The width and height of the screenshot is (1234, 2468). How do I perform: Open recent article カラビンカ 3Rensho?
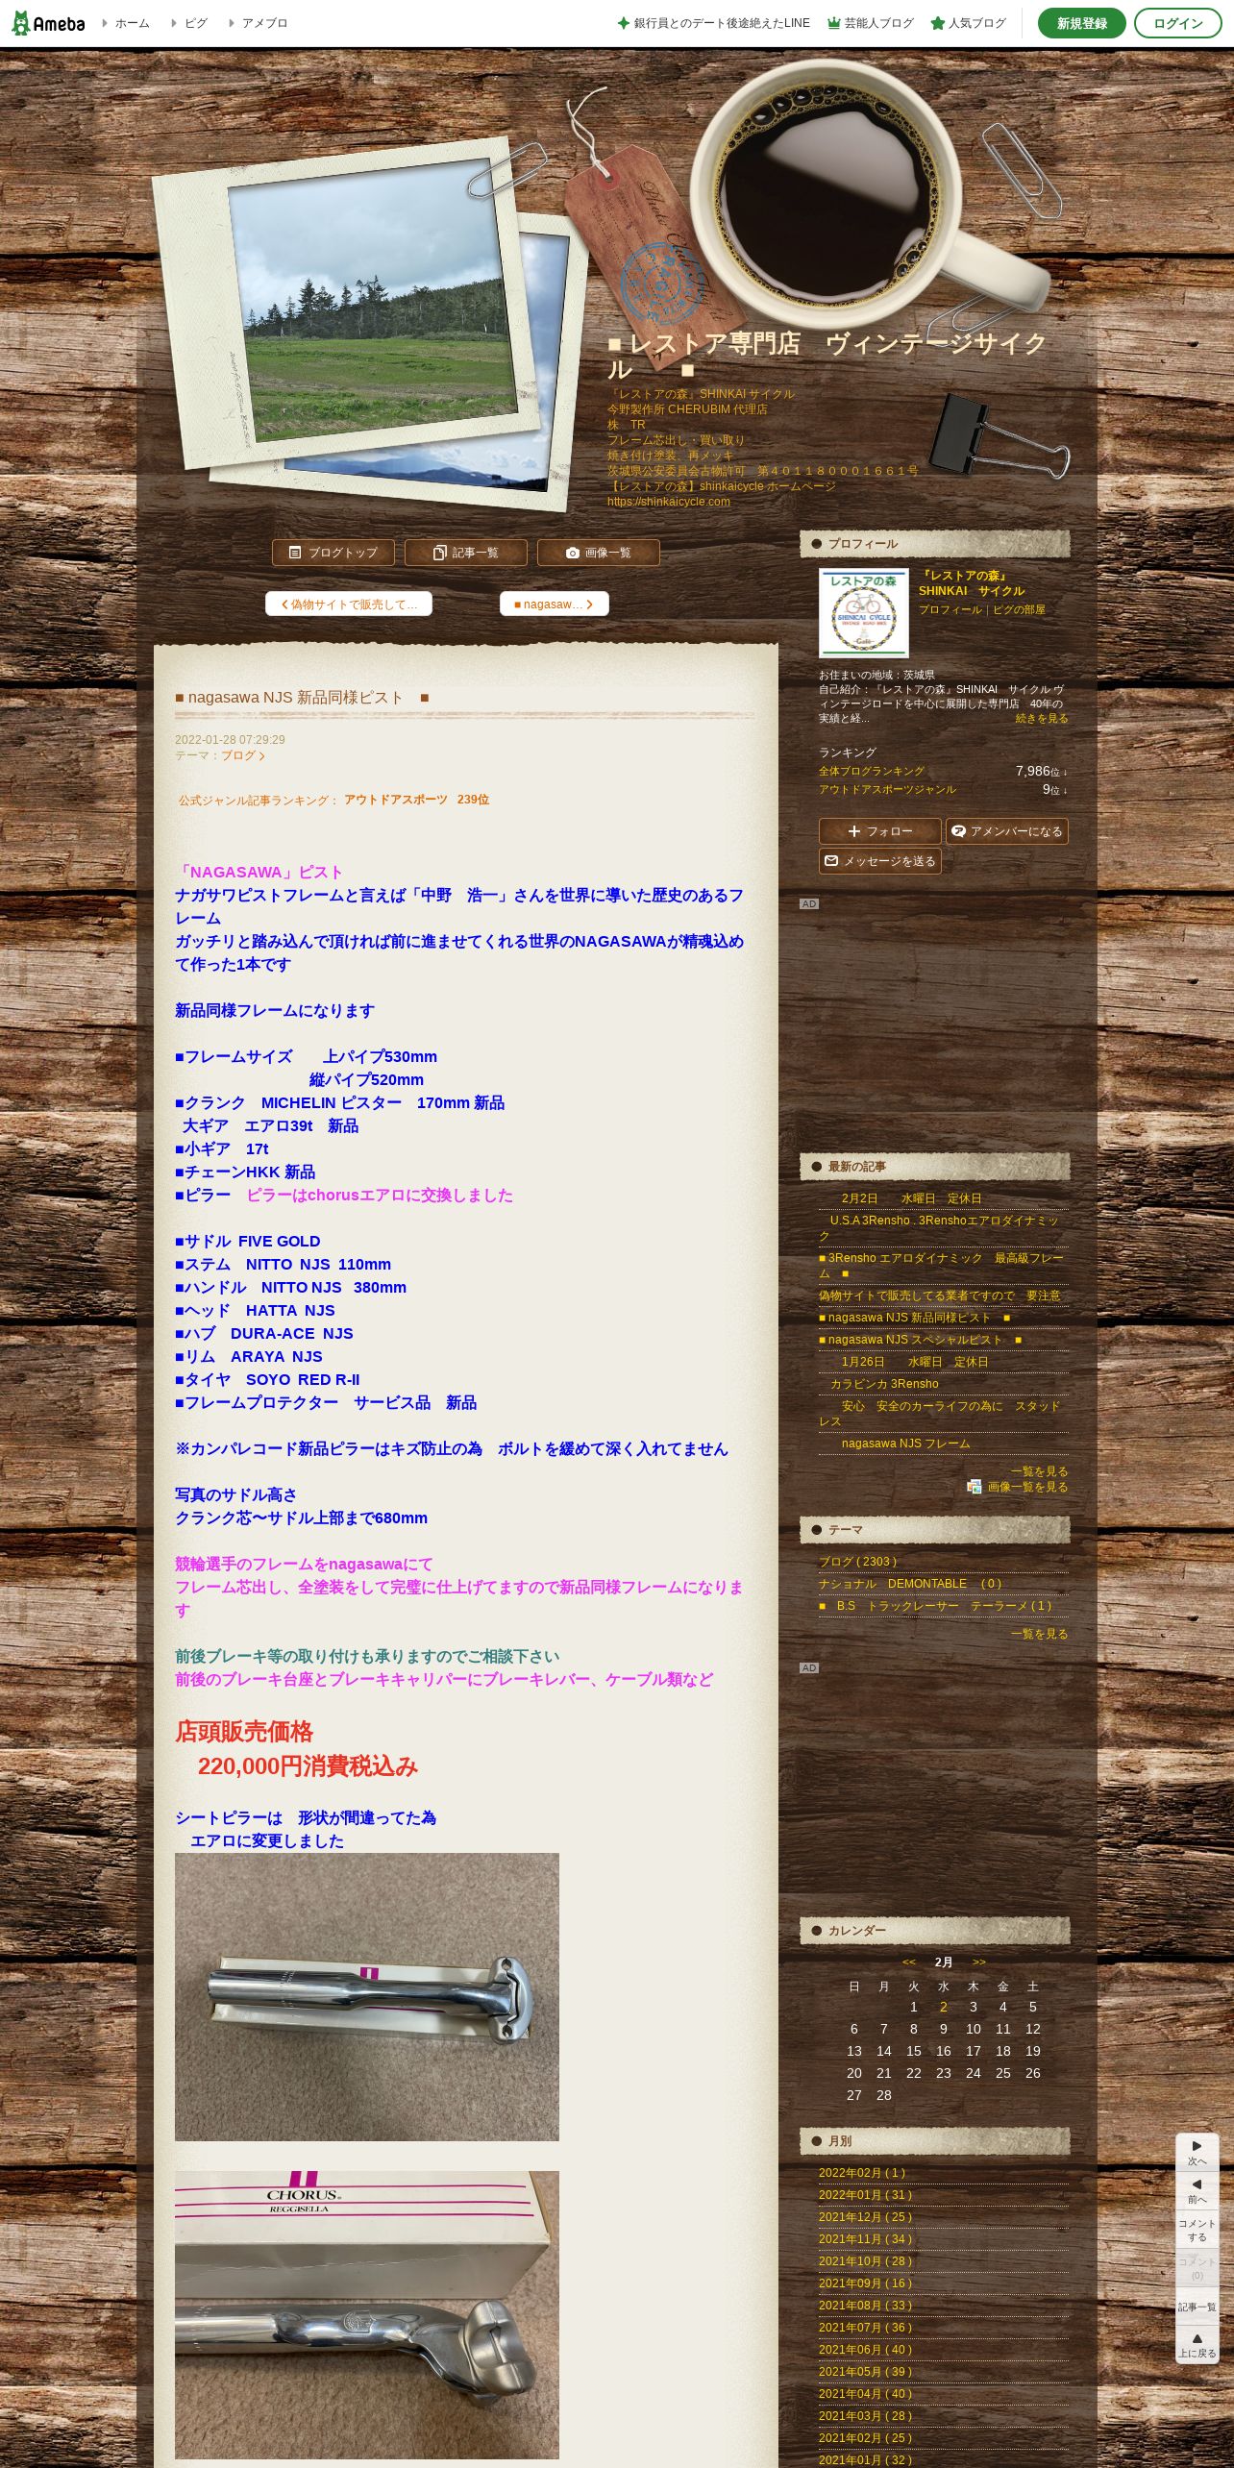tap(884, 1384)
